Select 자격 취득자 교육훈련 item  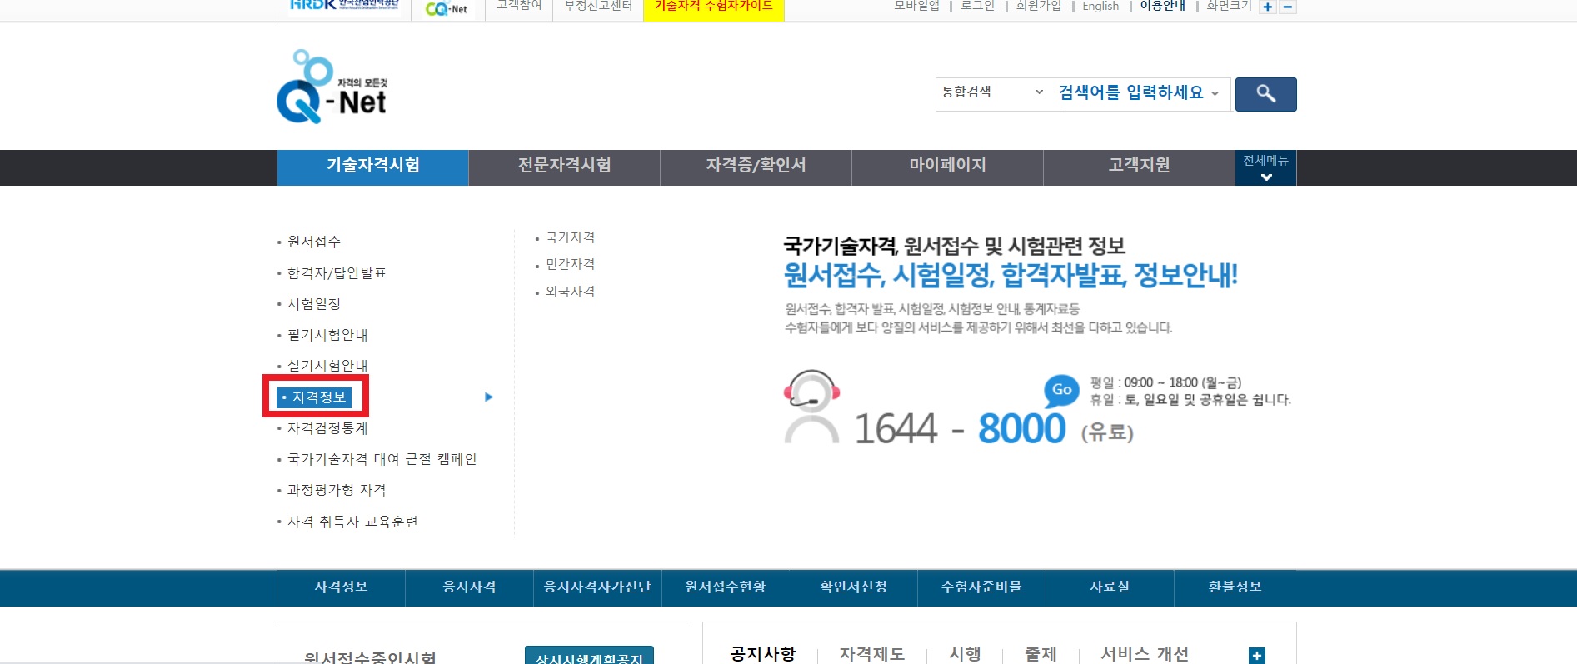tap(352, 522)
